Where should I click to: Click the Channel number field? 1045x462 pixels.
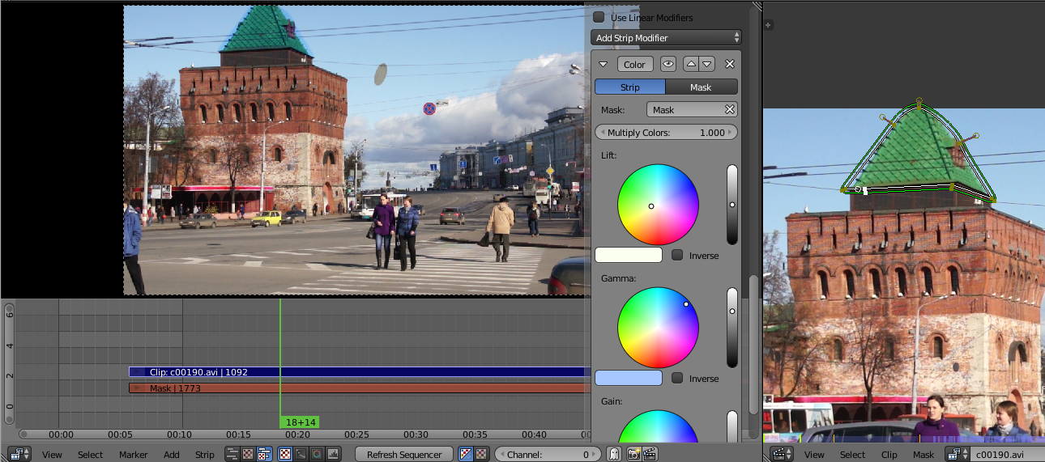[x=548, y=454]
